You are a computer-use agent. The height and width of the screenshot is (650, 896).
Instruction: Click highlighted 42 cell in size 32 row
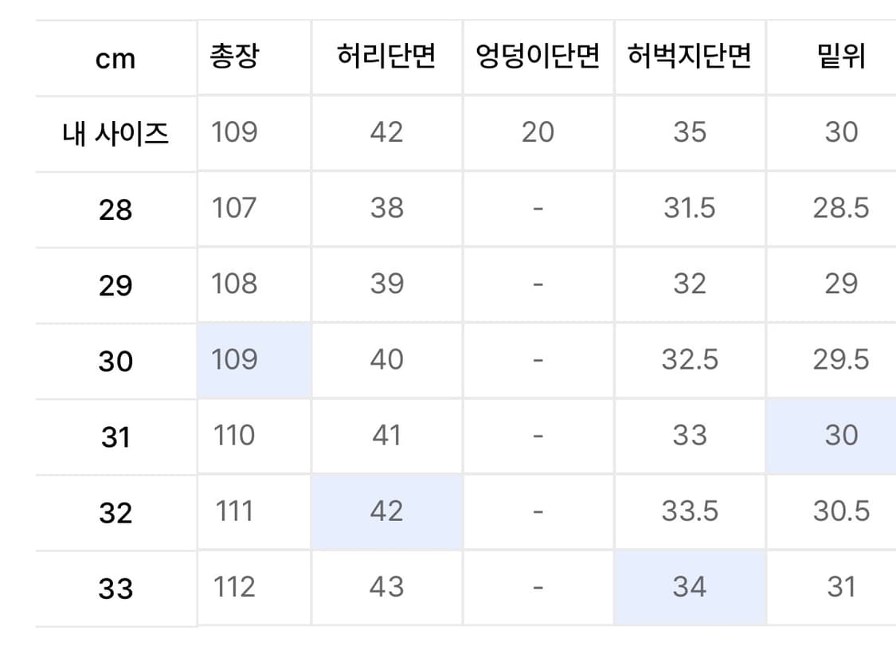point(386,511)
